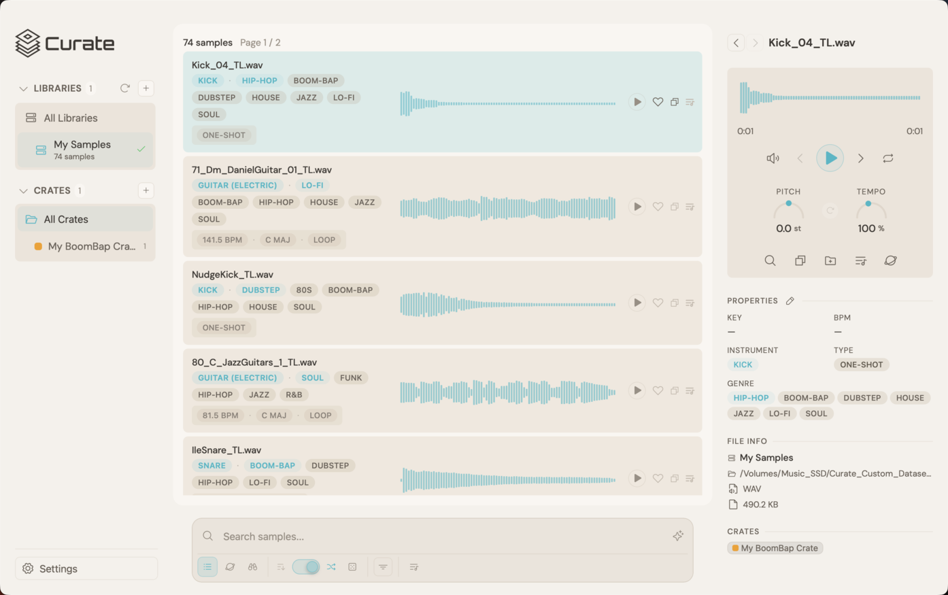Open the sort dropdown in the bottom toolbar
Image resolution: width=948 pixels, height=595 pixels.
[280, 566]
